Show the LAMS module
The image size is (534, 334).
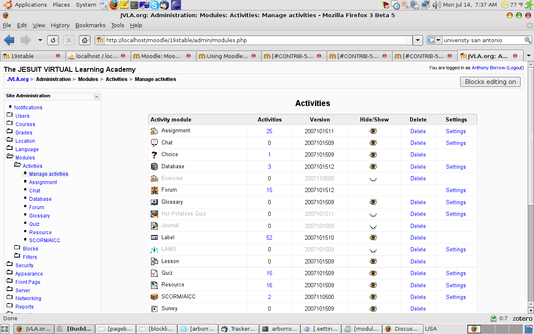pos(373,250)
